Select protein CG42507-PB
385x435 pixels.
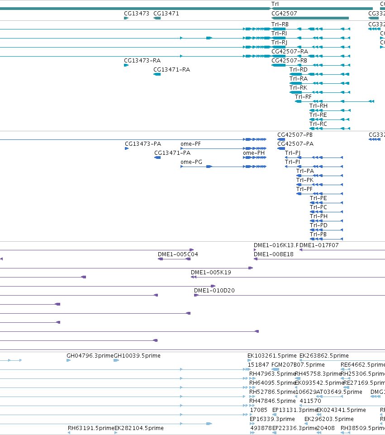(281, 139)
